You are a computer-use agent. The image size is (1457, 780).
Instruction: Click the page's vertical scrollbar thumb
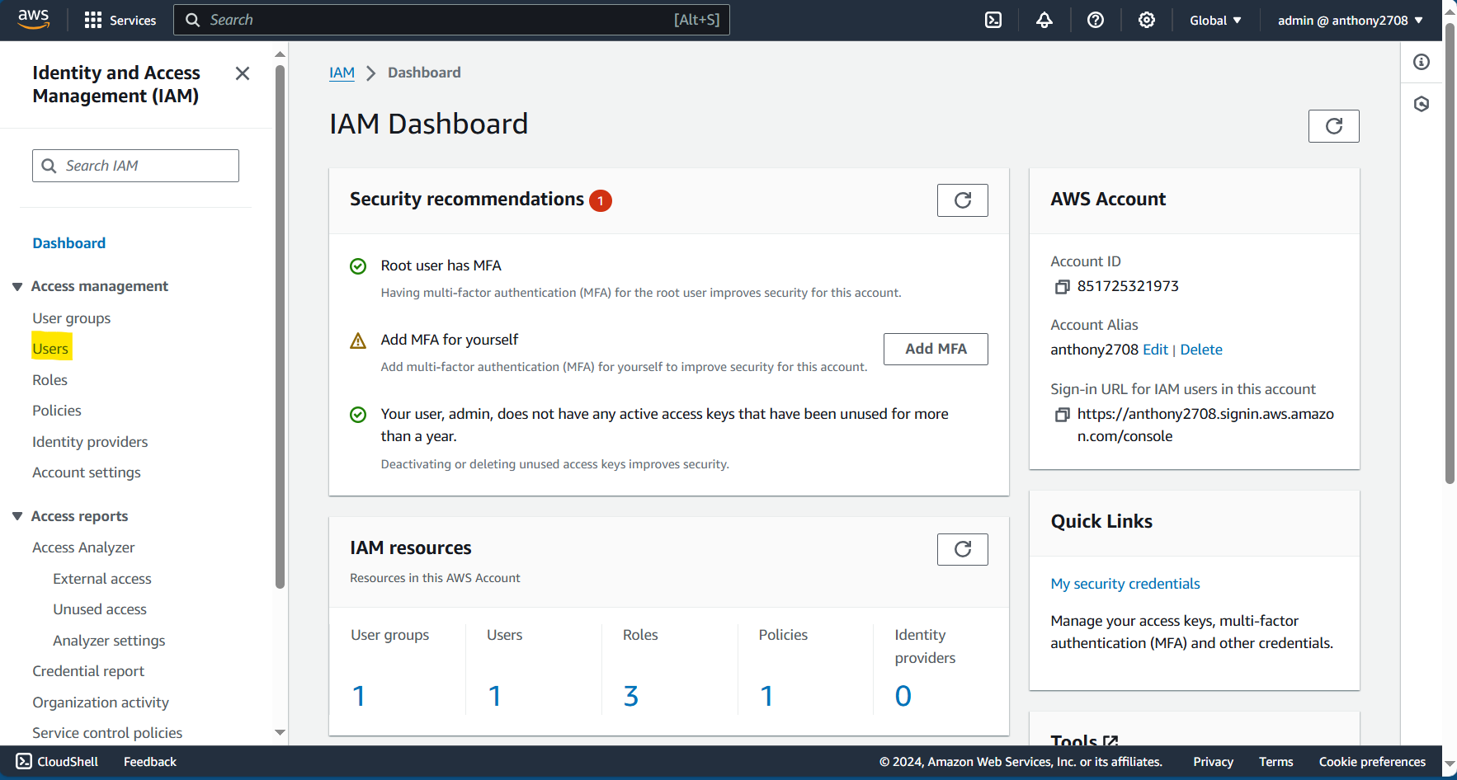point(1450,251)
